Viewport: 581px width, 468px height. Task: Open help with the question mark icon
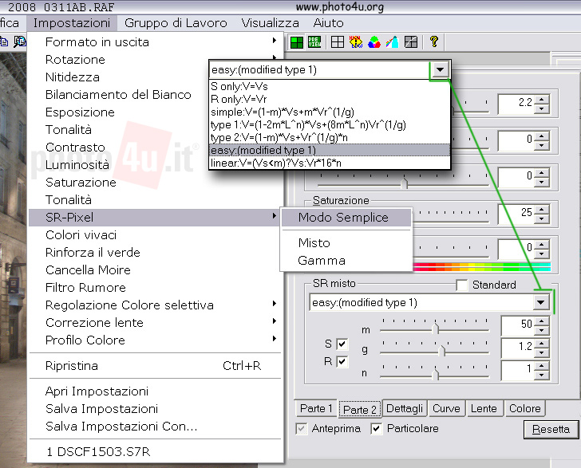click(433, 42)
